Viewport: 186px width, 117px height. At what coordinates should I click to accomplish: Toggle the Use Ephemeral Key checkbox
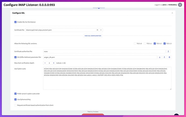pyautogui.click(x=15, y=99)
